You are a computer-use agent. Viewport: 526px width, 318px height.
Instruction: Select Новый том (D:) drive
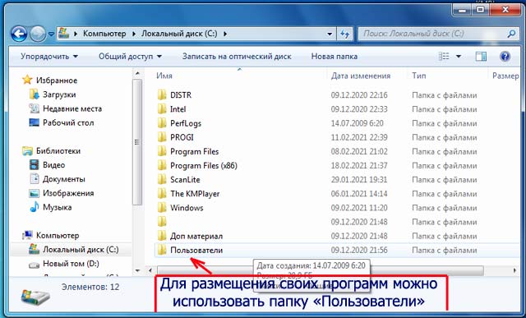[71, 263]
